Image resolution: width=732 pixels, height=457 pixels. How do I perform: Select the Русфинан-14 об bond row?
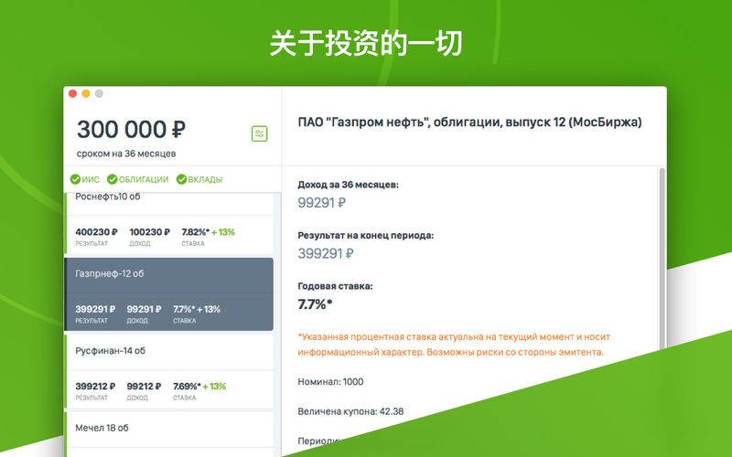point(169,371)
